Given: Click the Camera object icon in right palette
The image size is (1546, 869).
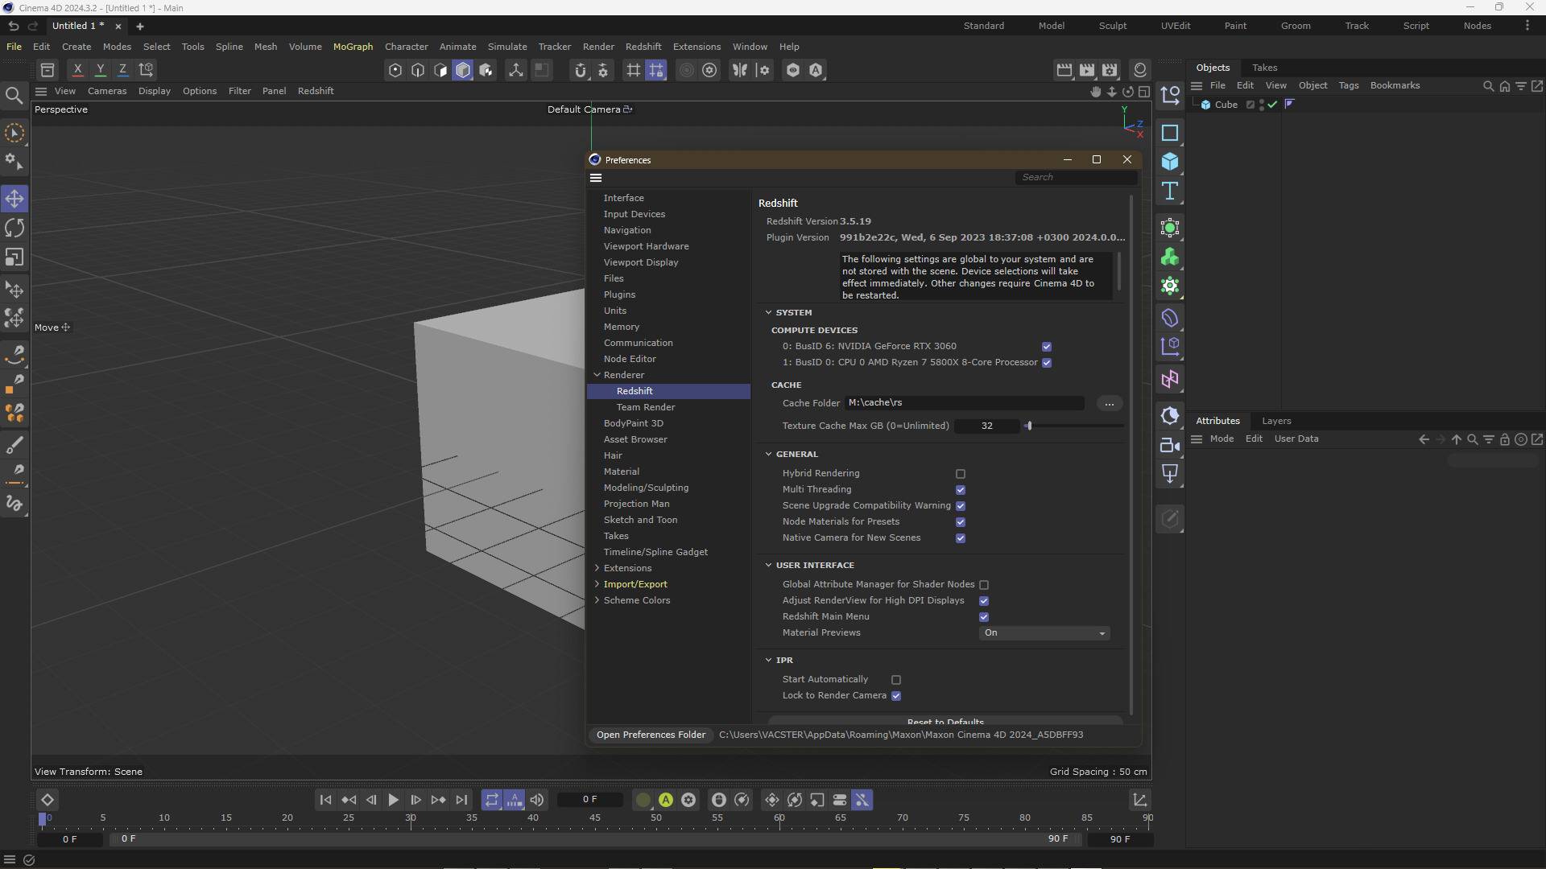Looking at the screenshot, I should click(1170, 445).
